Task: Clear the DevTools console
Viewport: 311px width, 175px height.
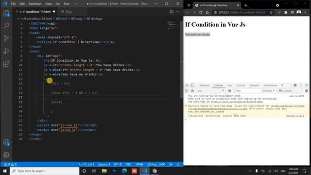Action: click(x=192, y=91)
